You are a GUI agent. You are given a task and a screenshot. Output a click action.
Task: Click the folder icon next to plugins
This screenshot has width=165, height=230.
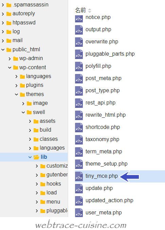pos(22,85)
